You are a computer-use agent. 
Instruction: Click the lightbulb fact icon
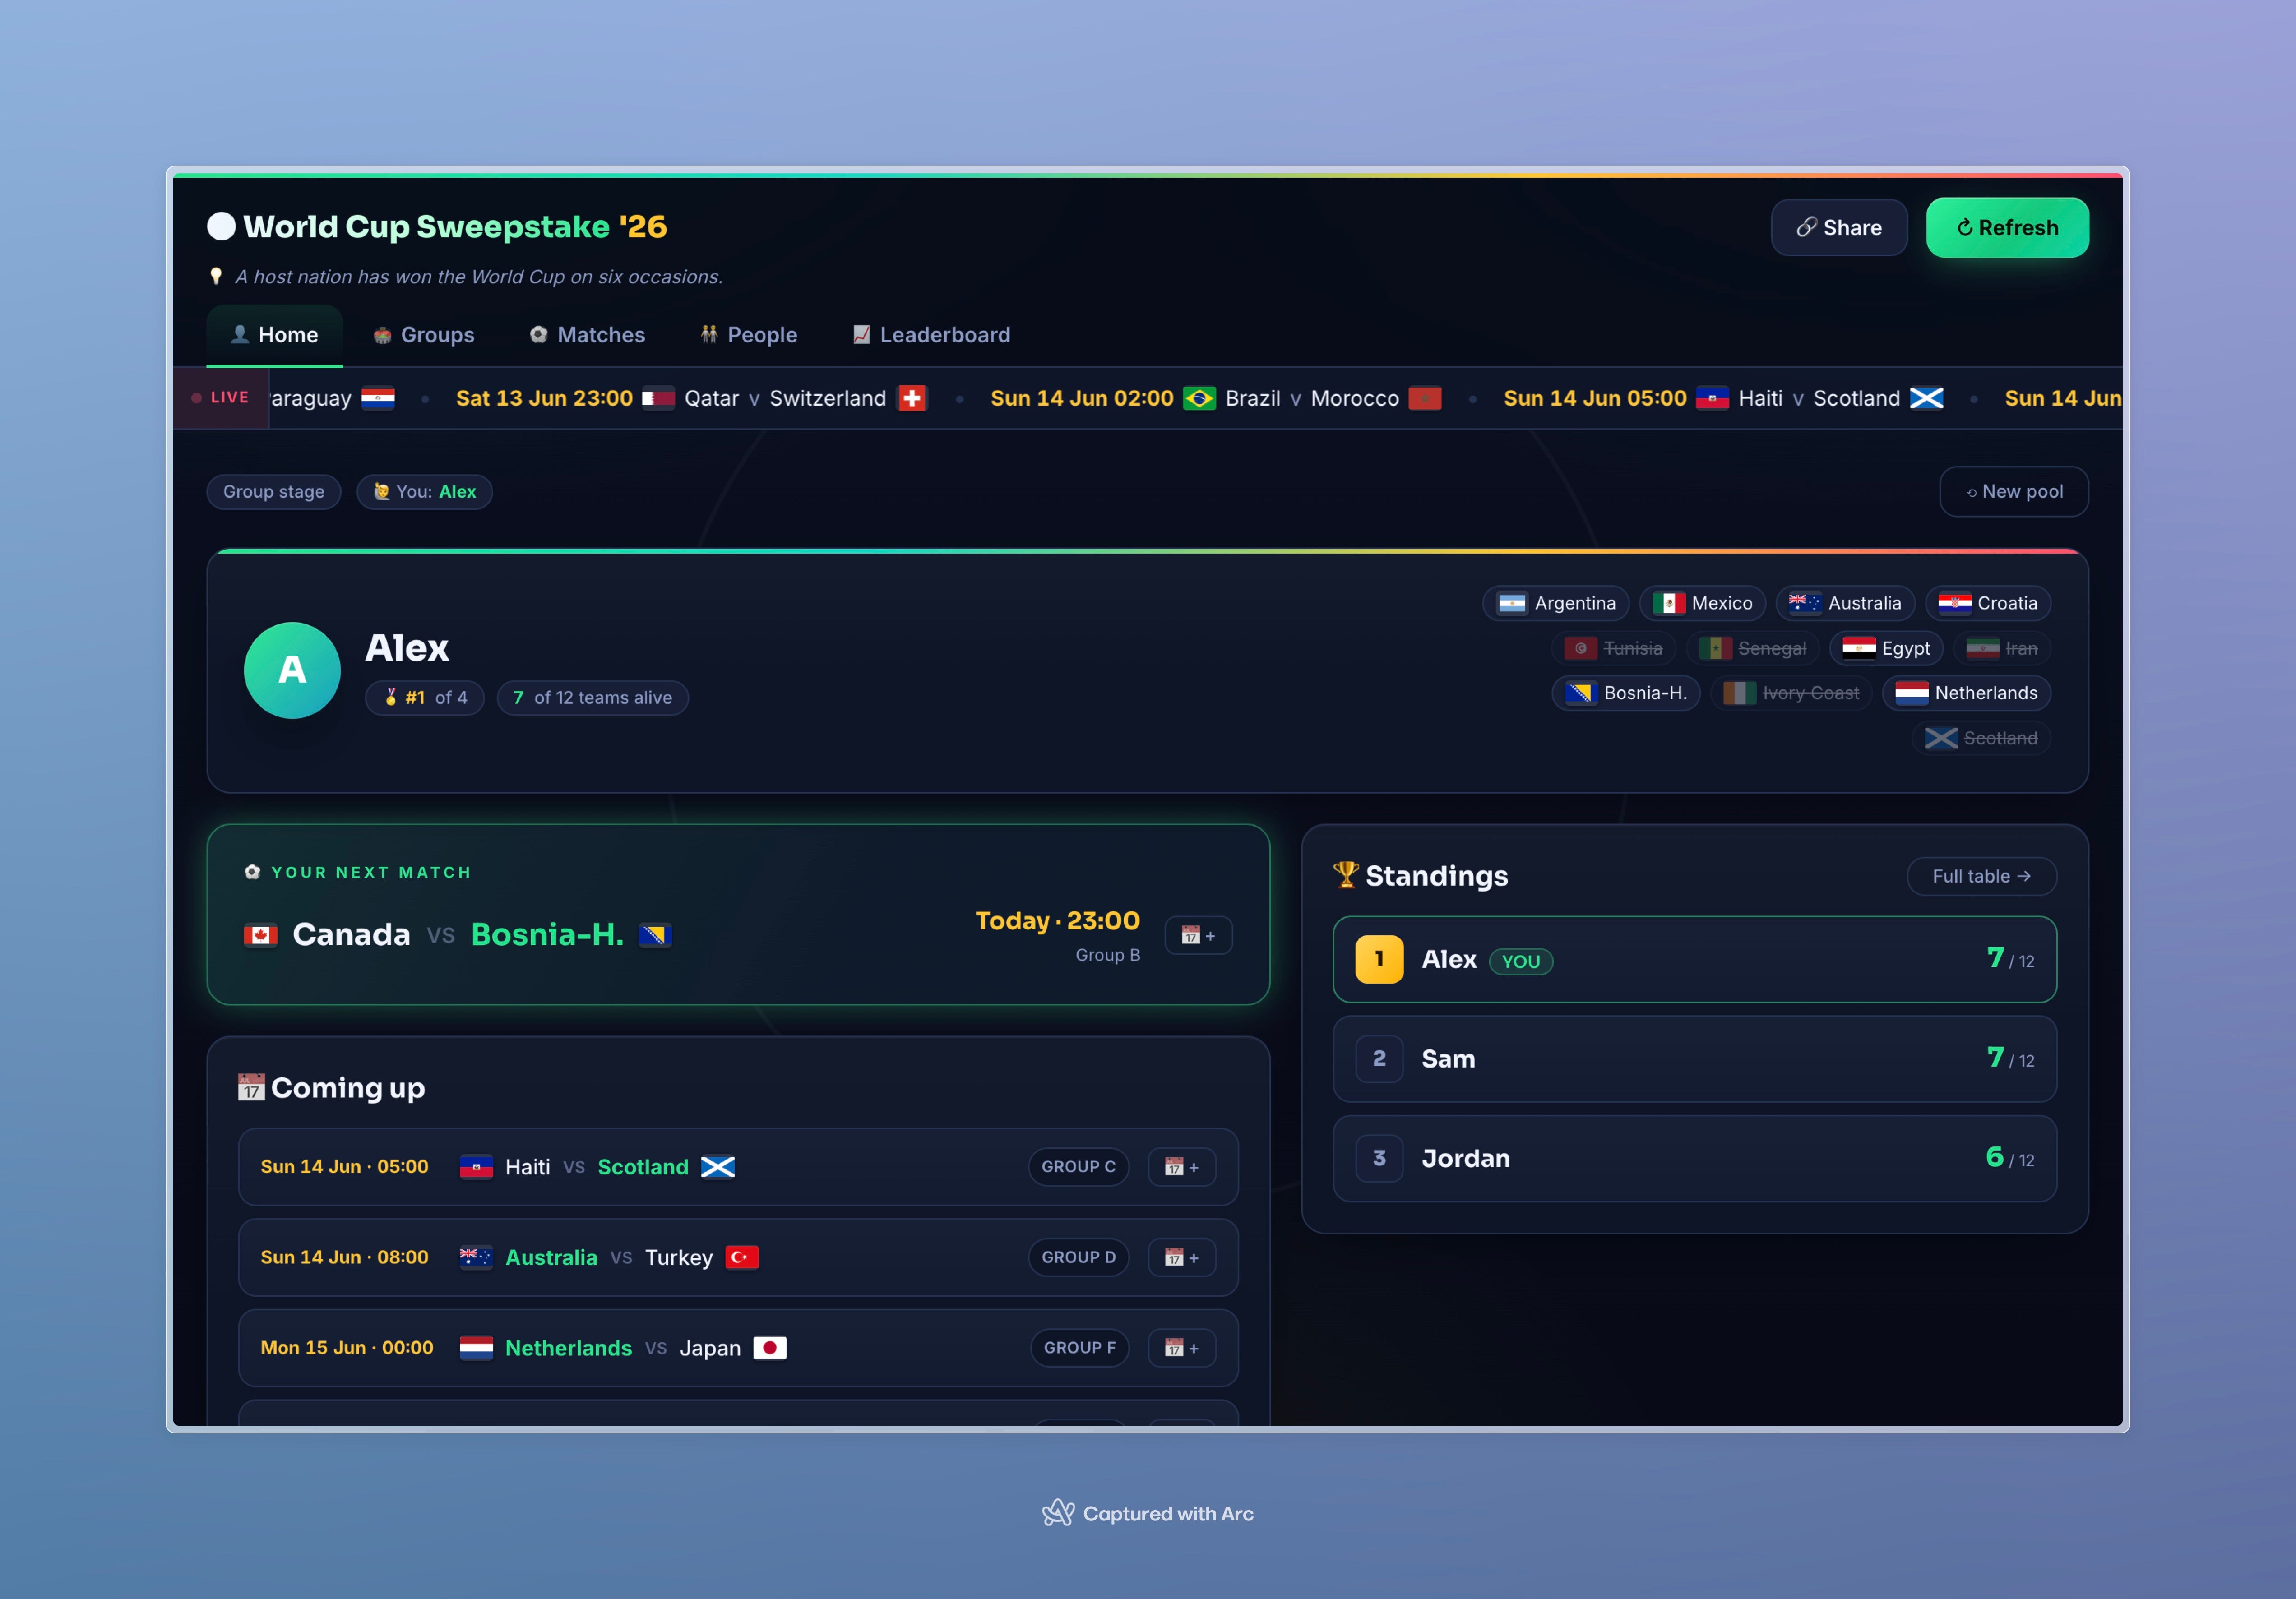(216, 276)
